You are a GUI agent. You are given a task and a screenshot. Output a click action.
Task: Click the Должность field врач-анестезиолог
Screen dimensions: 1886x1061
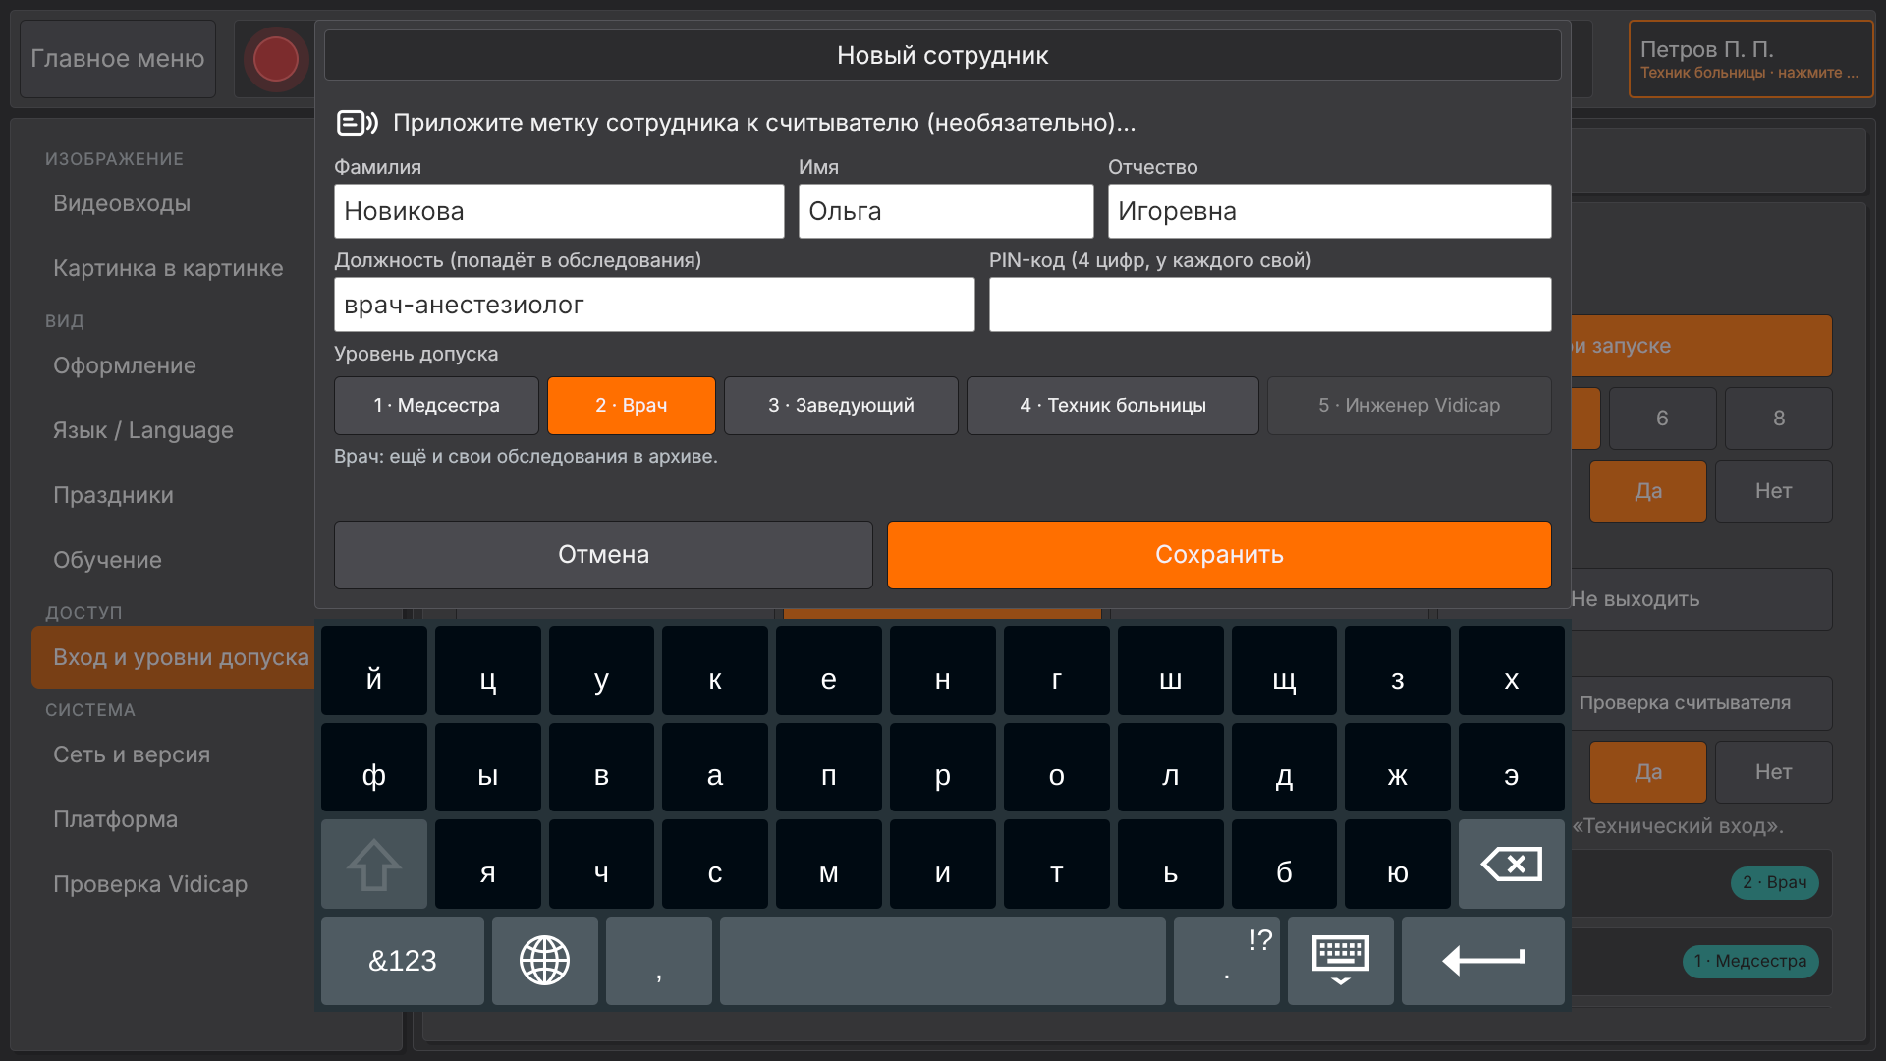654,305
